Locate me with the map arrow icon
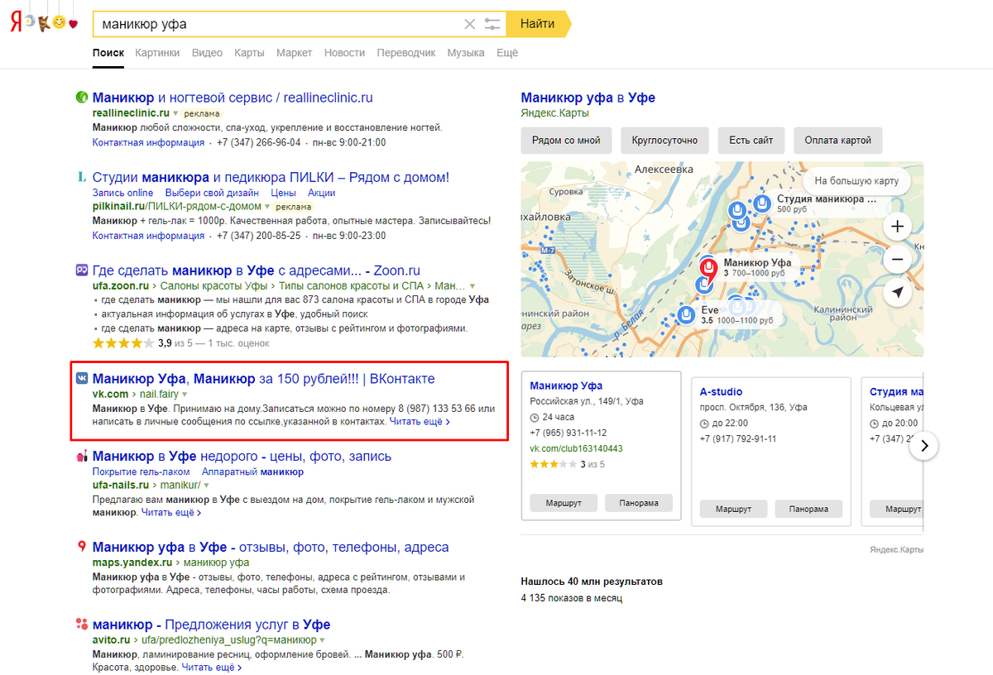 (897, 292)
